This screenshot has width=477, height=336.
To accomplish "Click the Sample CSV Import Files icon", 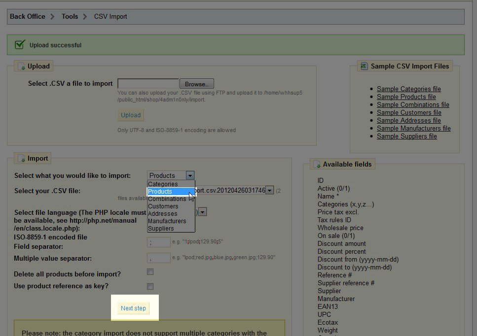I will [364, 66].
